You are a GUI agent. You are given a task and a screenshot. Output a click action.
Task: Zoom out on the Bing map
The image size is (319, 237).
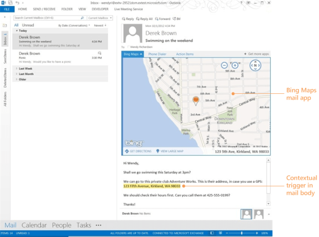(224, 66)
